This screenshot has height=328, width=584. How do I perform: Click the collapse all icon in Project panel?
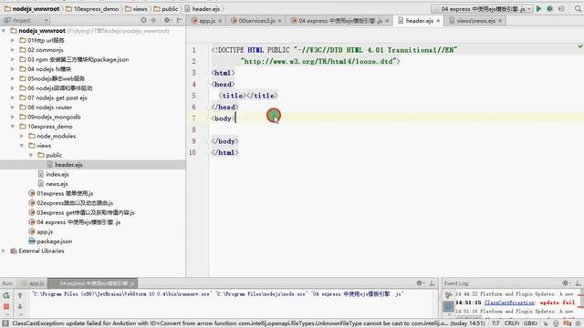click(153, 20)
